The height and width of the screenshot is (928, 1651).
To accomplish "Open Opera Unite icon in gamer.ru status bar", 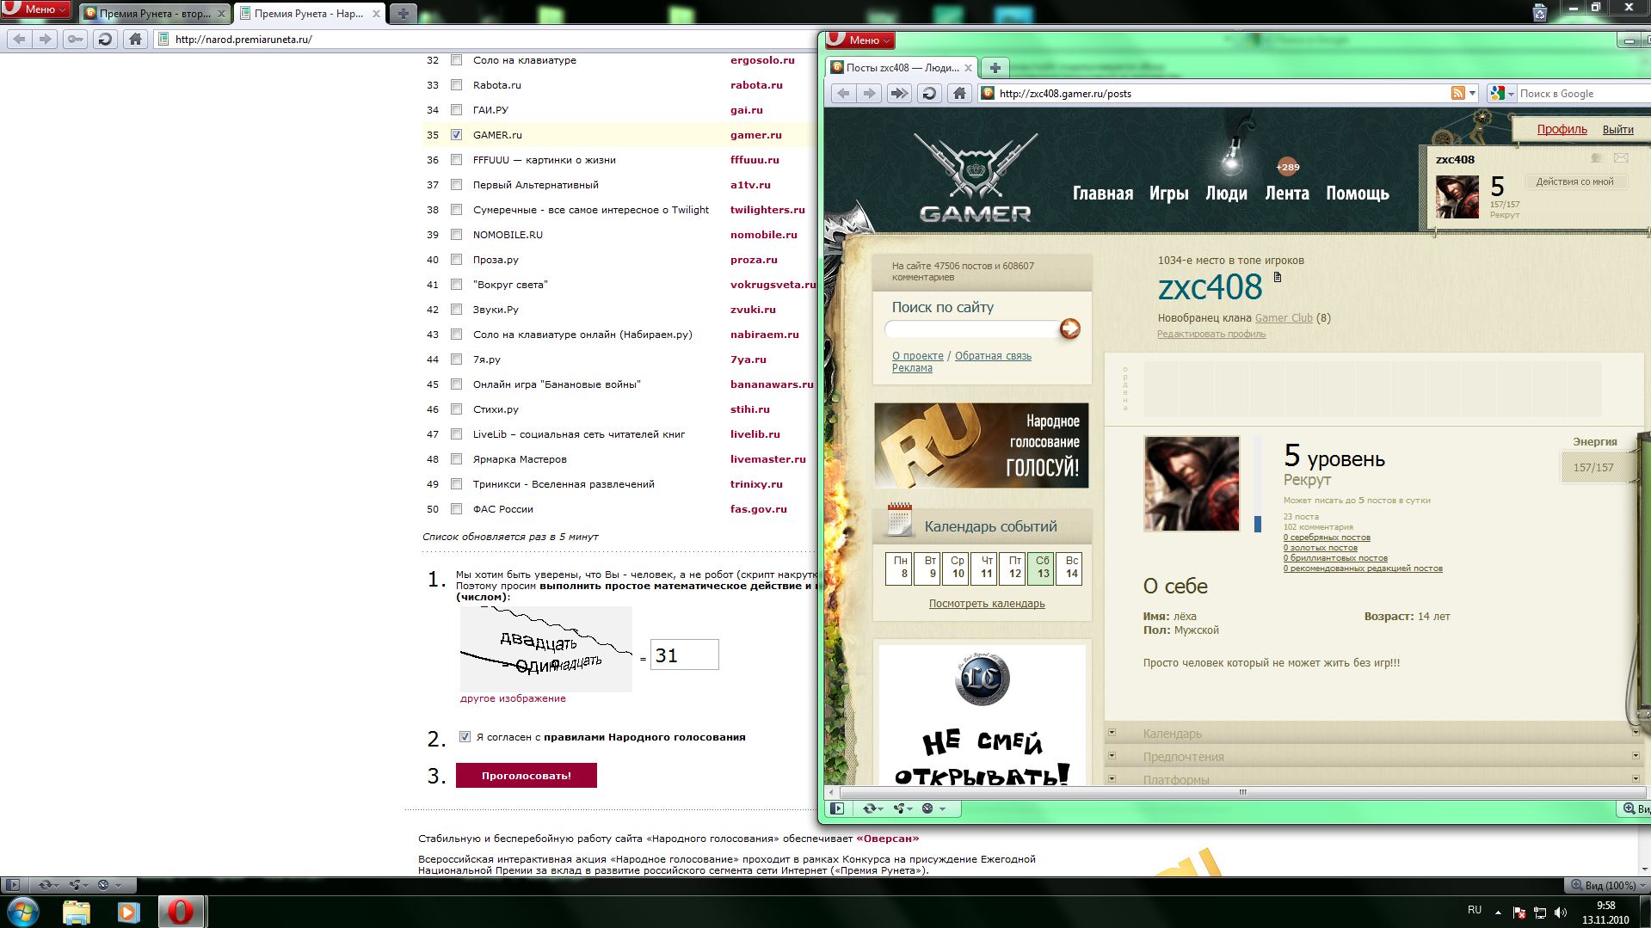I will click(903, 808).
